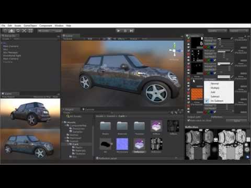Toggle green channel button of first layer

click(x=209, y=47)
